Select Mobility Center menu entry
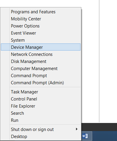 41,19
